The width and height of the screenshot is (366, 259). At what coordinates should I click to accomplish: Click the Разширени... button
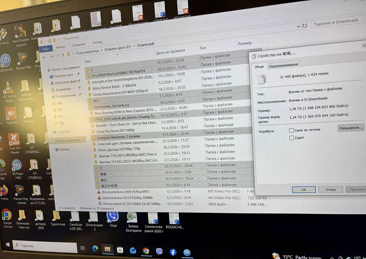(351, 128)
